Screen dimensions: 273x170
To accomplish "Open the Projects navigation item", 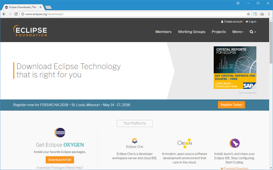I will click(219, 32).
